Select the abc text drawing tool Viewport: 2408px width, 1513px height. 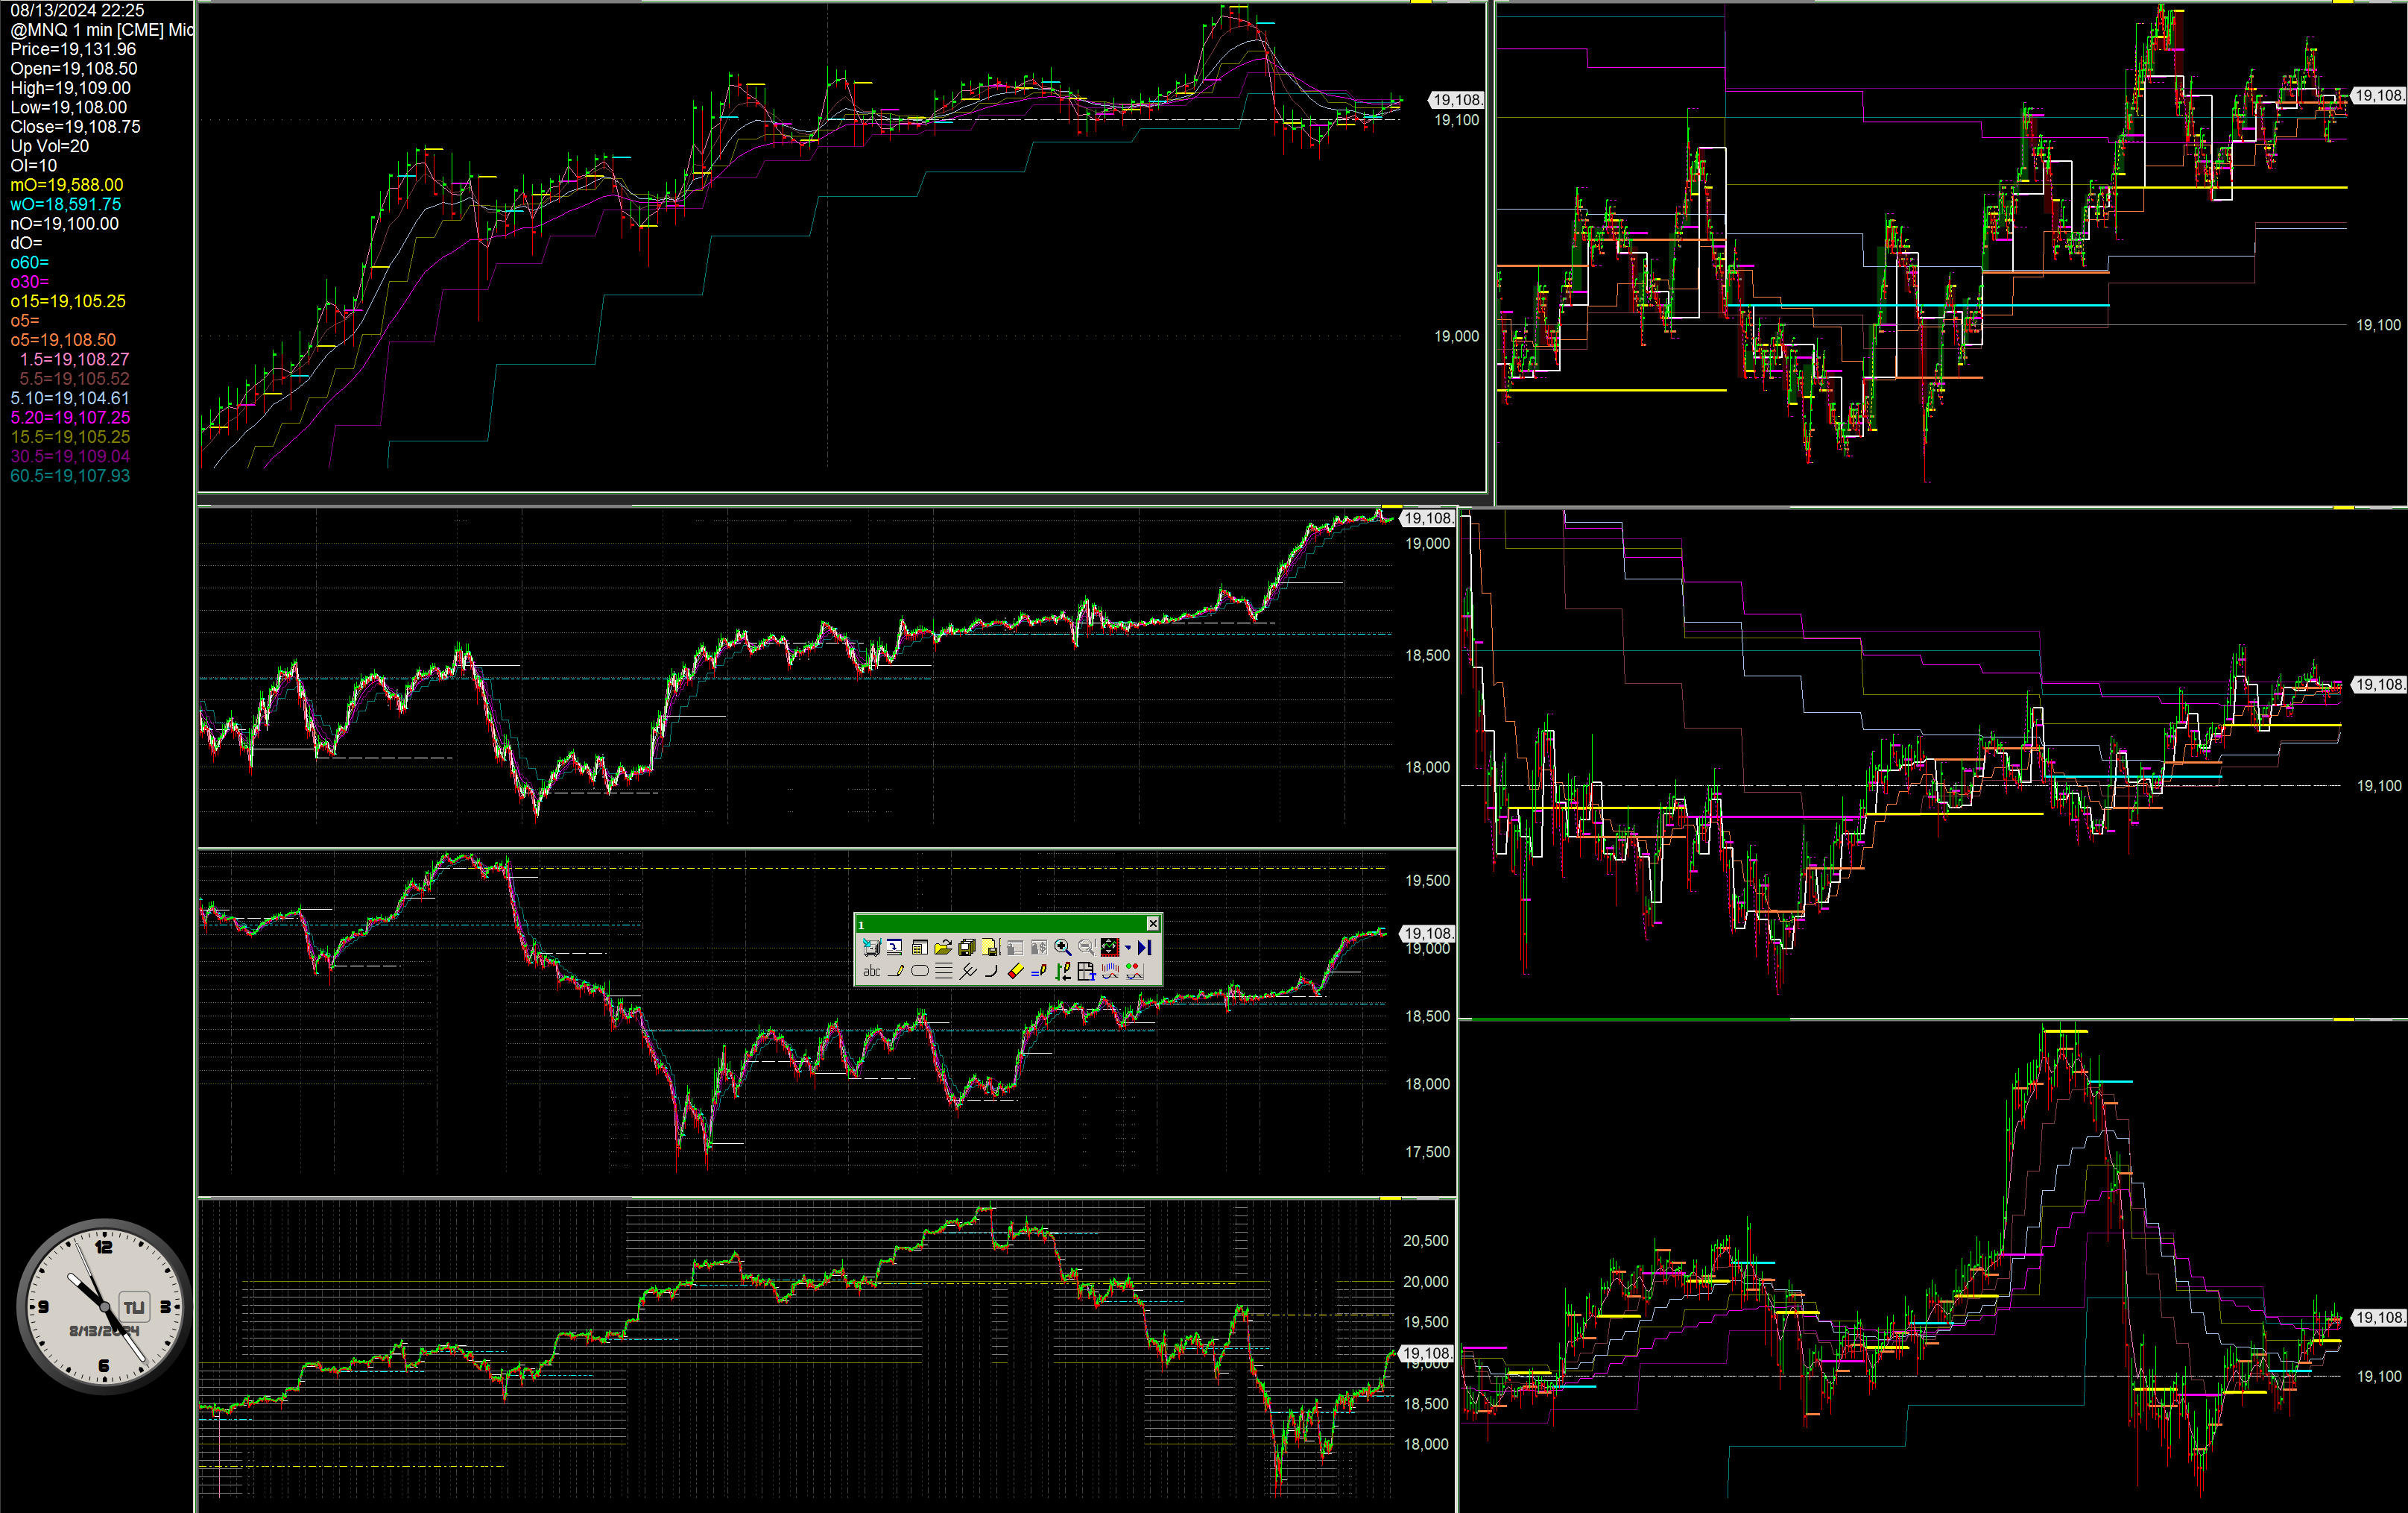872,971
